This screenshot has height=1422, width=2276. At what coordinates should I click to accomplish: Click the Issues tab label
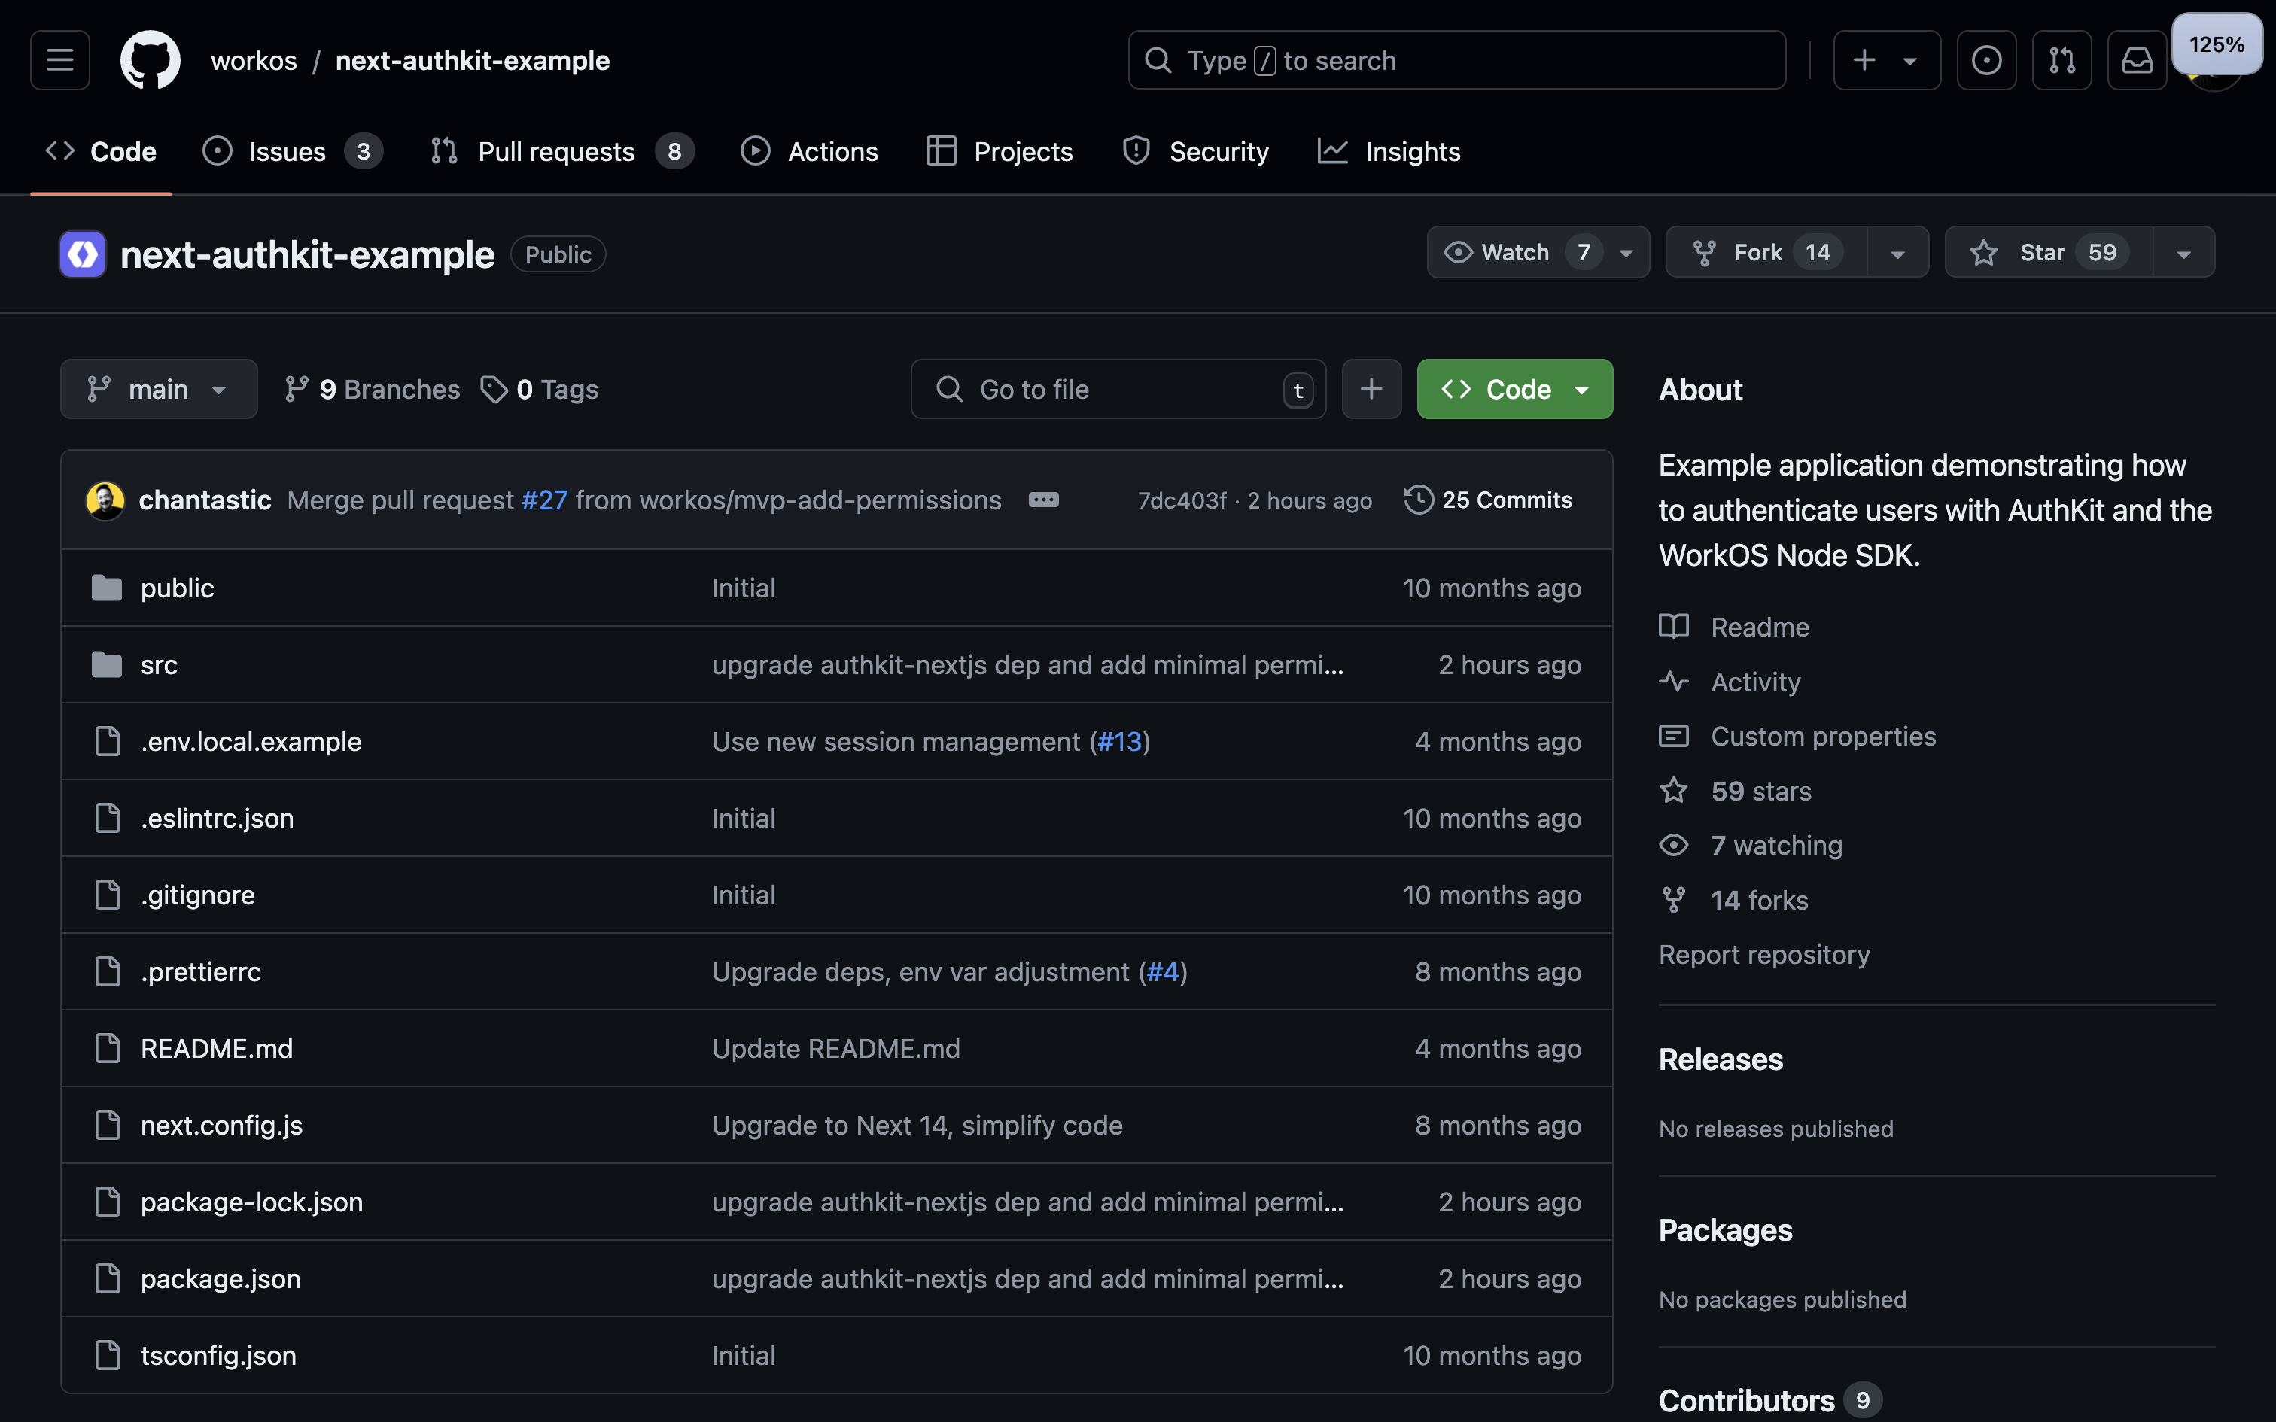287,147
